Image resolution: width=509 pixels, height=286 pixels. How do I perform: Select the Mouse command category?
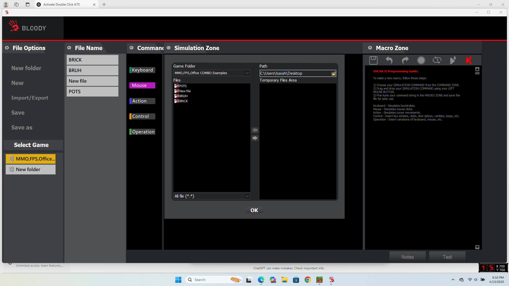tap(142, 86)
